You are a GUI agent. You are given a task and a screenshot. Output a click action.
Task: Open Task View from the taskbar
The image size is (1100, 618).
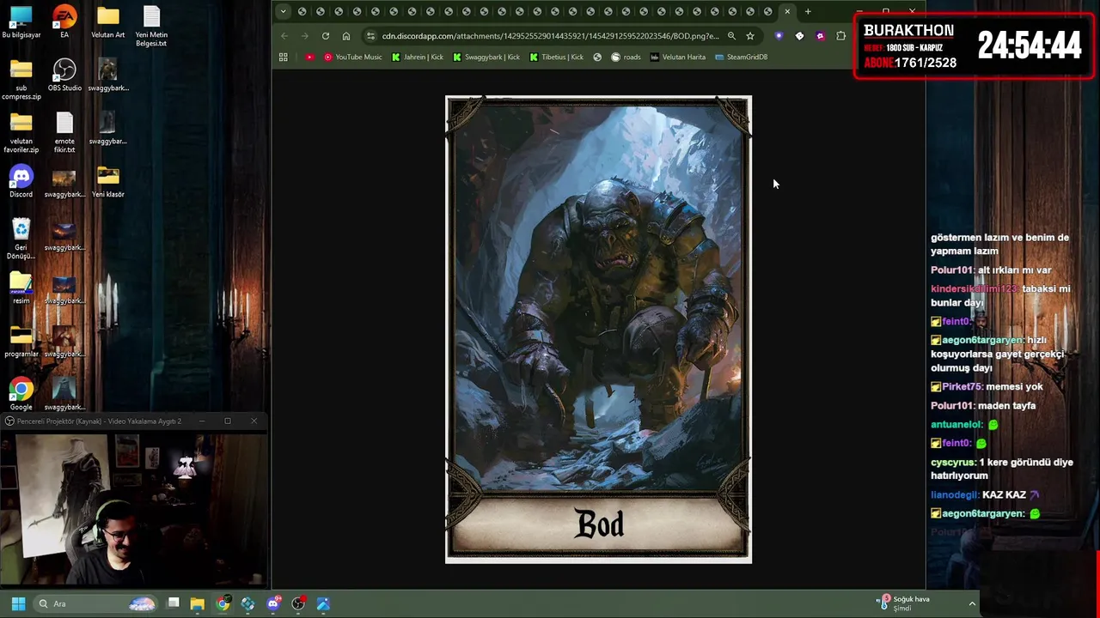(173, 603)
